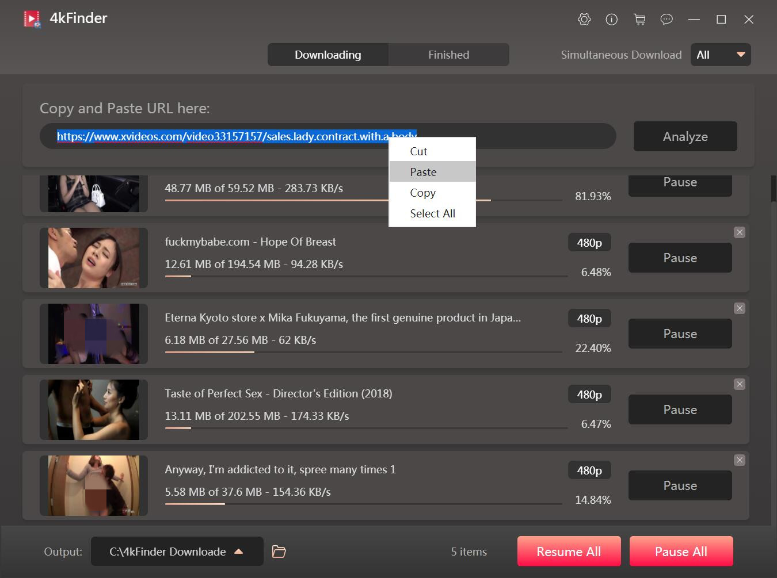The width and height of the screenshot is (777, 578).
Task: Expand the Simultaneous Download dropdown
Action: [x=721, y=55]
